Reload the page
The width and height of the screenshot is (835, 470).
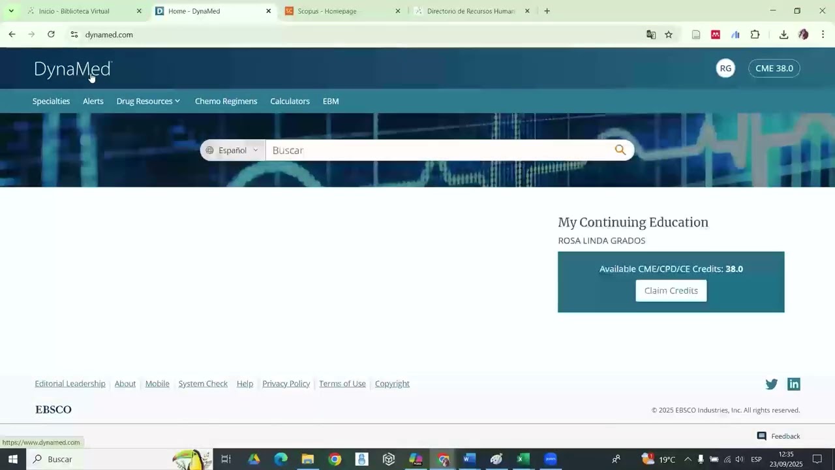click(x=51, y=35)
